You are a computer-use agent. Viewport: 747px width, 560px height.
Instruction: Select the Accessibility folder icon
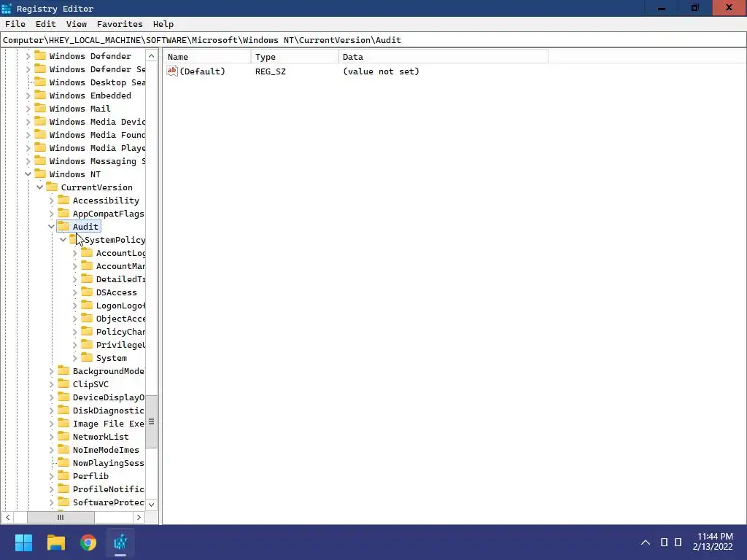(x=63, y=200)
